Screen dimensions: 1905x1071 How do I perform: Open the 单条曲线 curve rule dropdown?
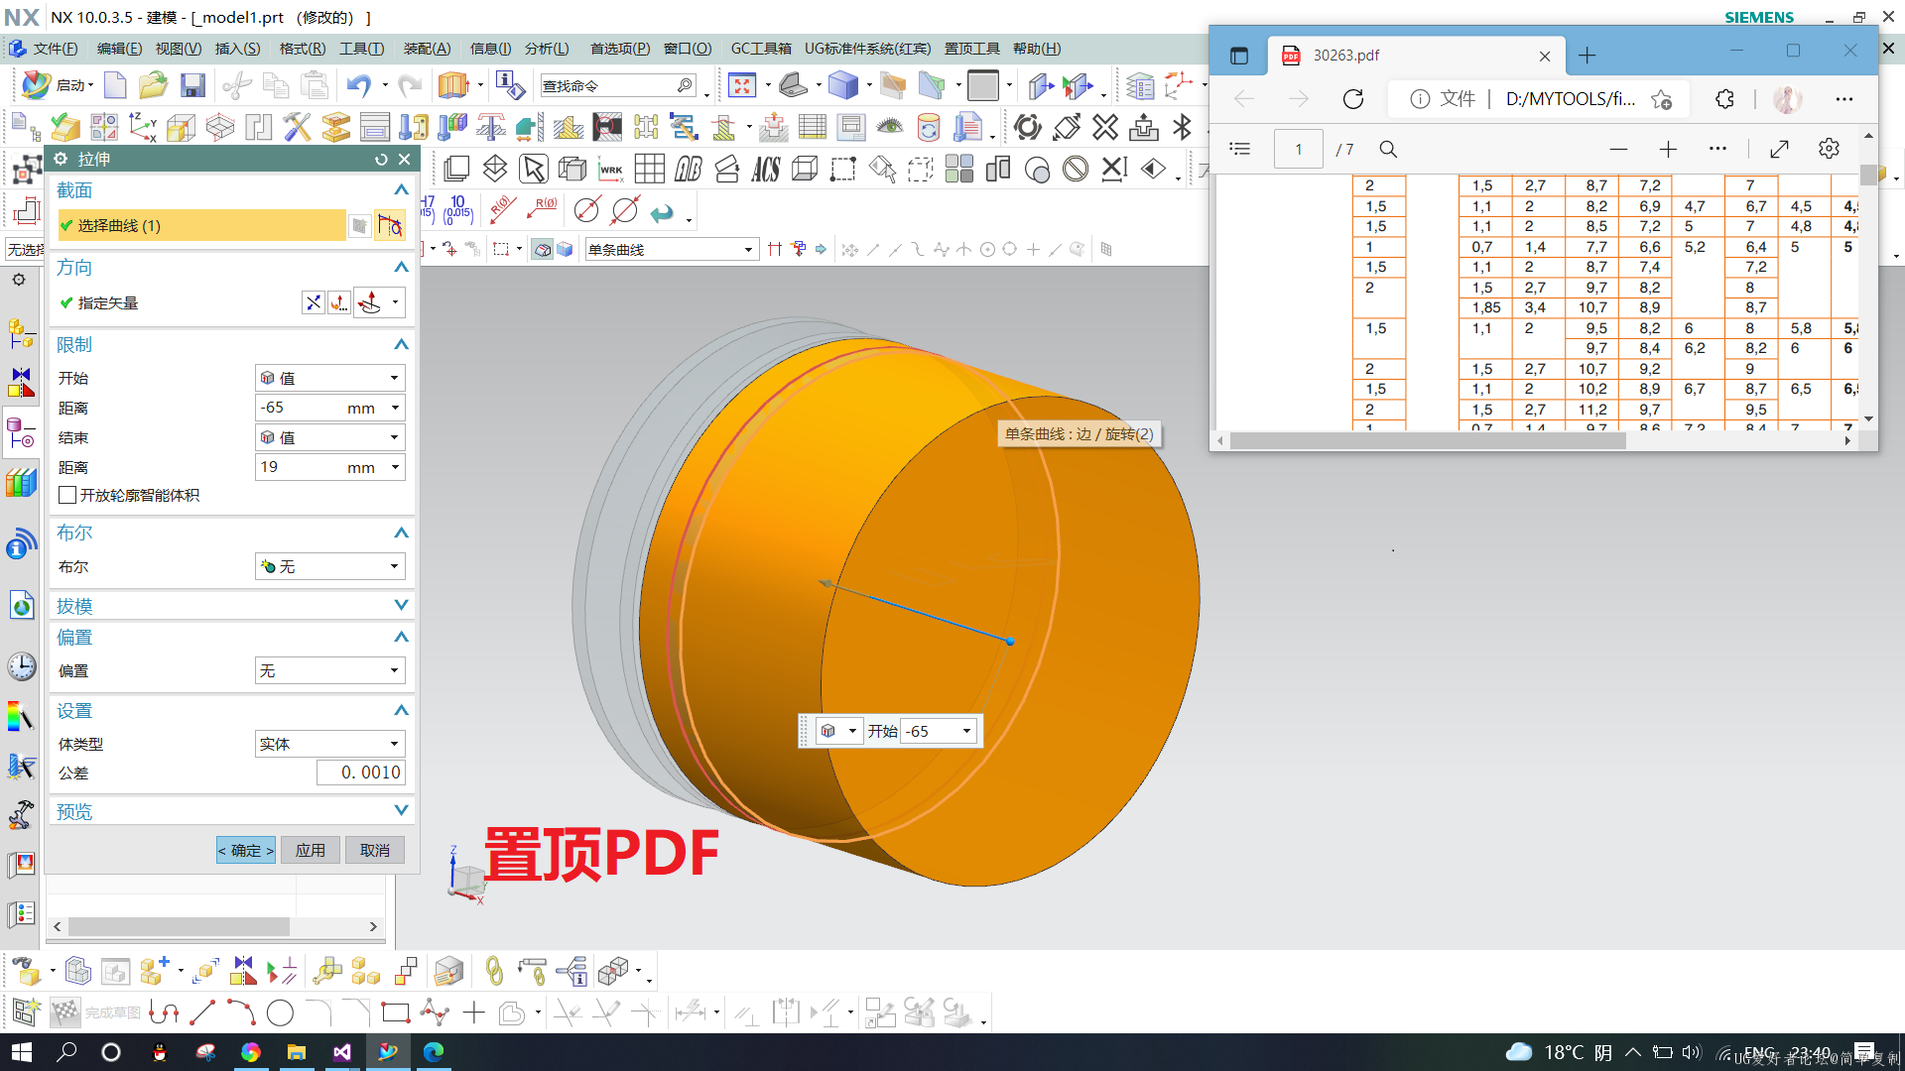point(672,250)
